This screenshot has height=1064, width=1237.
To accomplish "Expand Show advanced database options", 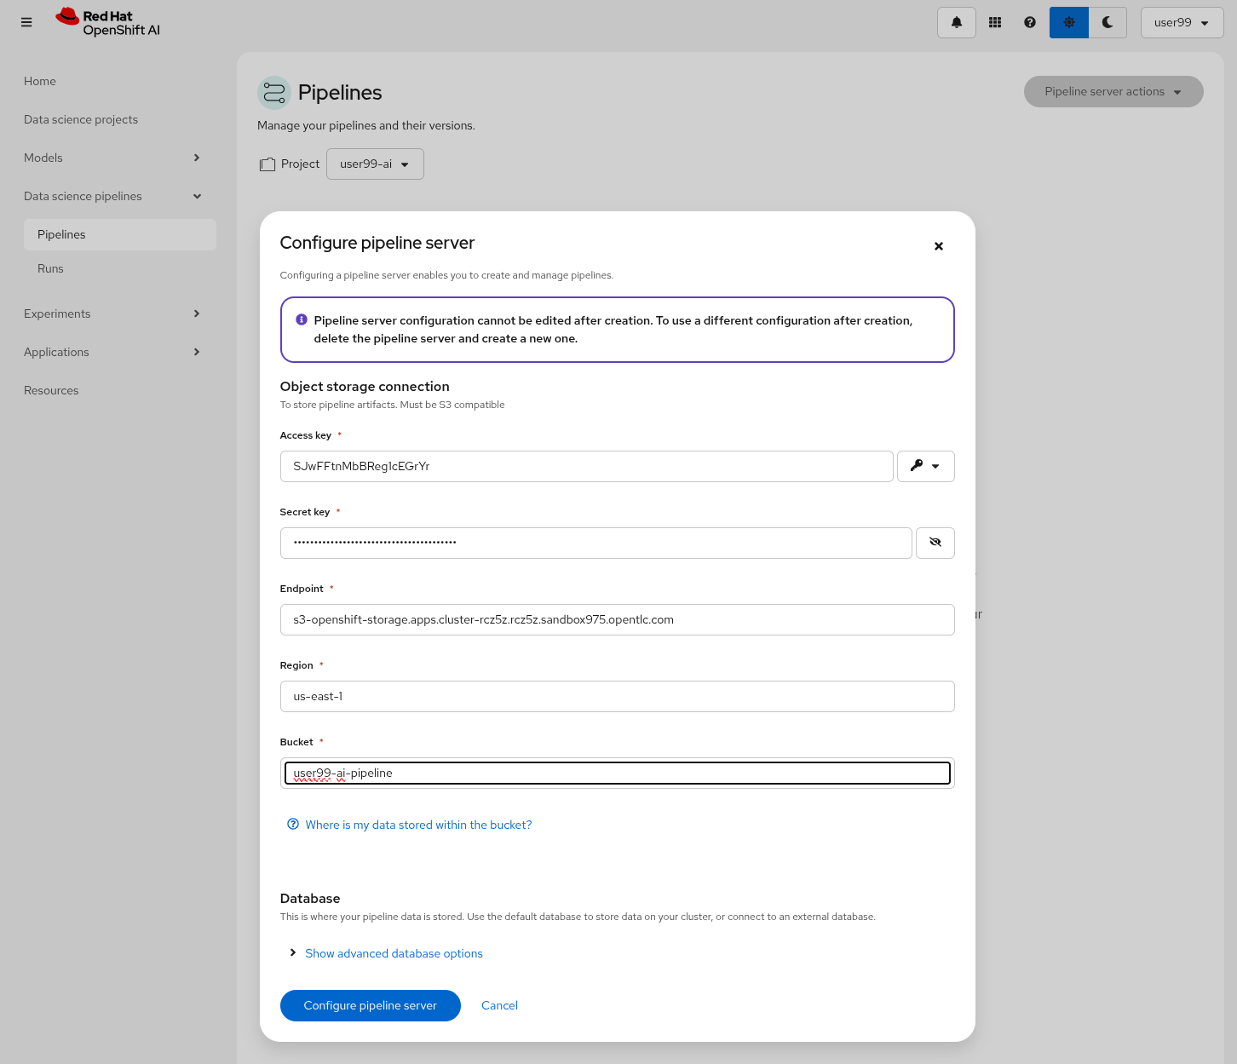I will (x=386, y=953).
